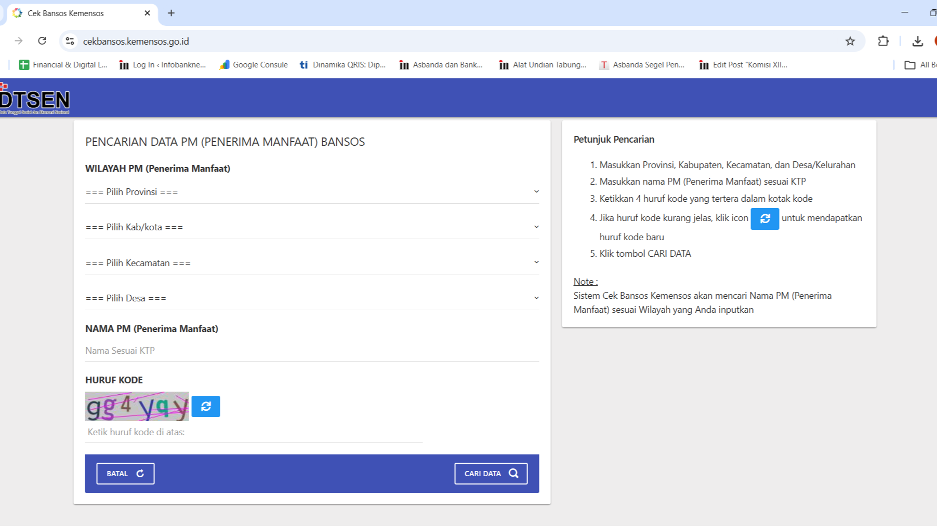The width and height of the screenshot is (937, 526).
Task: Open the browser Extensions puzzle icon
Action: [883, 41]
